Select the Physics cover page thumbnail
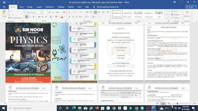 28,53
